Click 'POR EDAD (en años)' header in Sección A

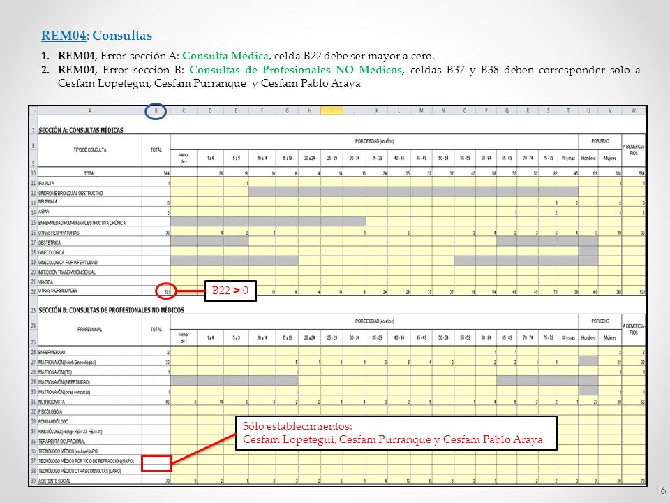click(374, 141)
